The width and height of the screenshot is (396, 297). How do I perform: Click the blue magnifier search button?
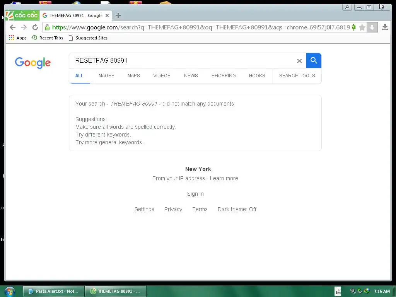pyautogui.click(x=314, y=61)
